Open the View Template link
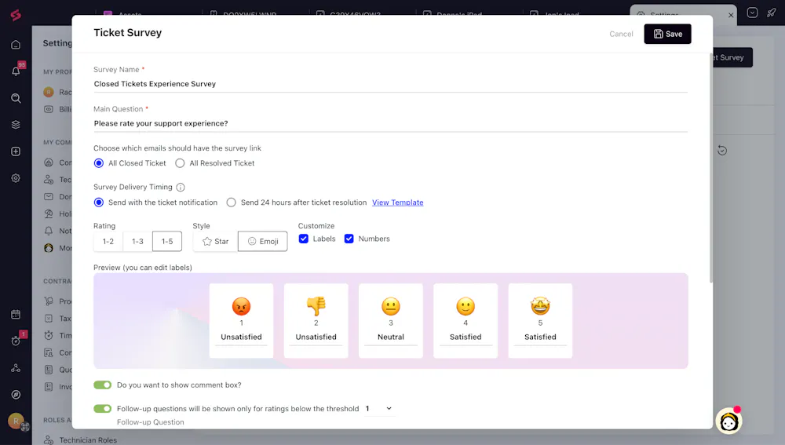This screenshot has width=785, height=445. coord(397,202)
